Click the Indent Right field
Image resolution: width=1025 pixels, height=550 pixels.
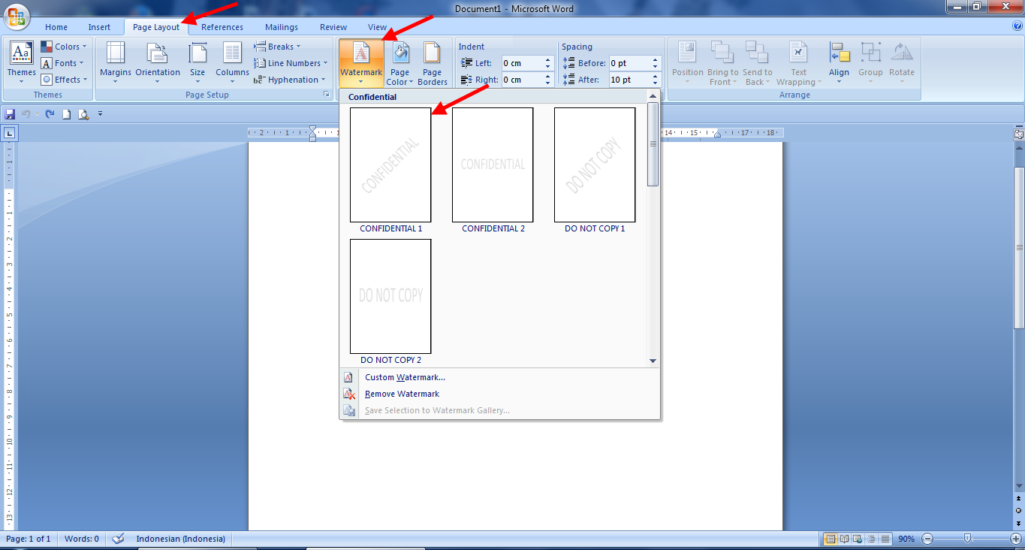click(x=522, y=80)
